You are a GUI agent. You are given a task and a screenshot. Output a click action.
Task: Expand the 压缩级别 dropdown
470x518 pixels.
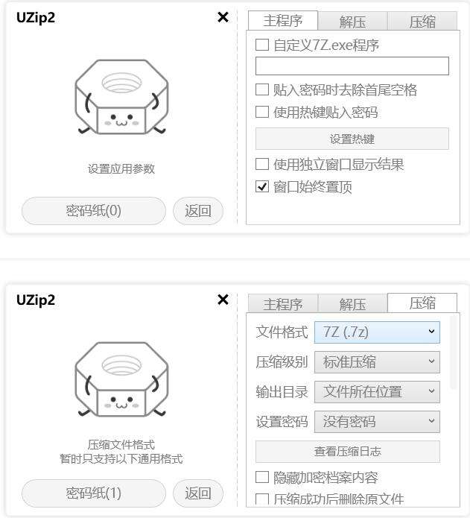pyautogui.click(x=377, y=362)
